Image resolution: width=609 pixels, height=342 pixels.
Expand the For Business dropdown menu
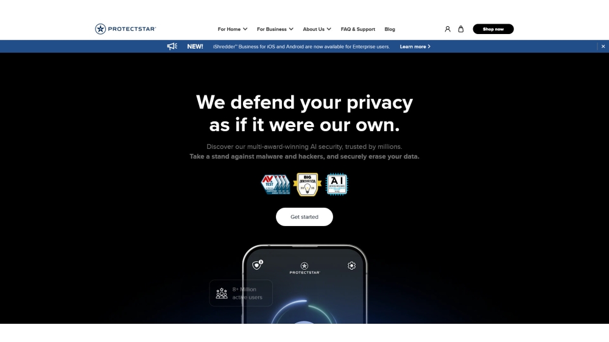click(x=275, y=29)
